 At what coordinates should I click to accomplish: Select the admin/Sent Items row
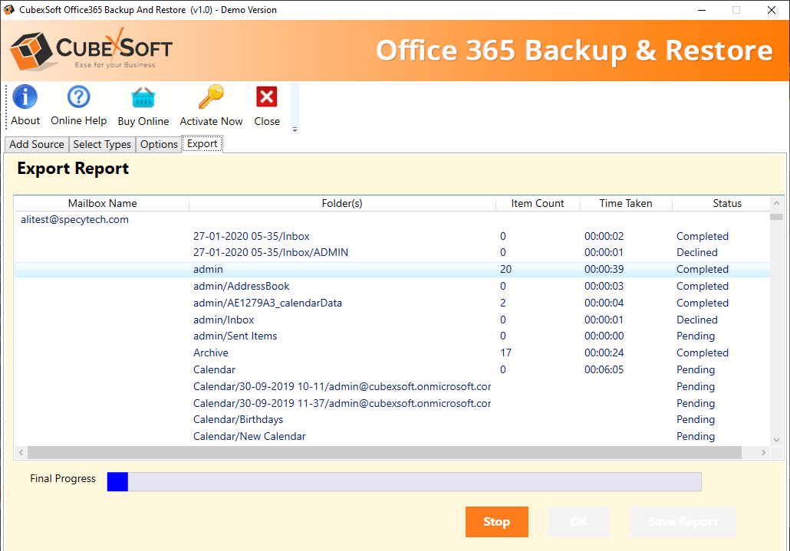(392, 336)
